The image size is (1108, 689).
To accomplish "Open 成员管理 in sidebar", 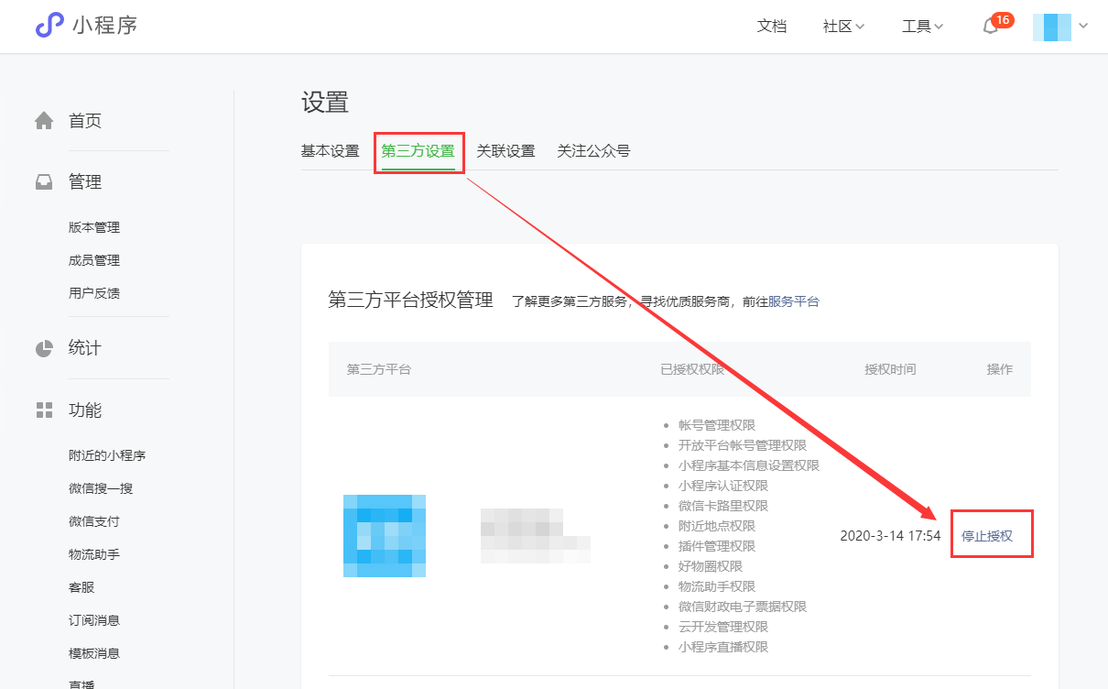I will click(94, 260).
